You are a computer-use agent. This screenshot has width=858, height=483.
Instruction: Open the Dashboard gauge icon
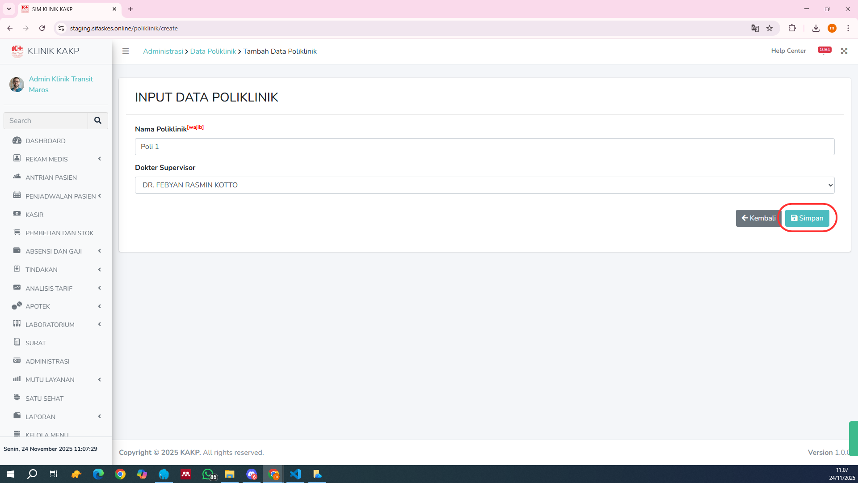tap(17, 140)
